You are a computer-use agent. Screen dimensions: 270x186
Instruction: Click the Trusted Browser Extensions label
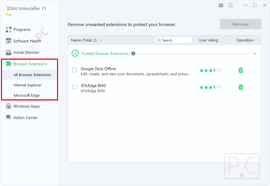click(105, 54)
